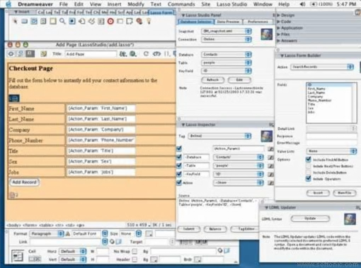Switch to the Preferences tab
Viewport: 361px width, 268px height.
(x=258, y=22)
